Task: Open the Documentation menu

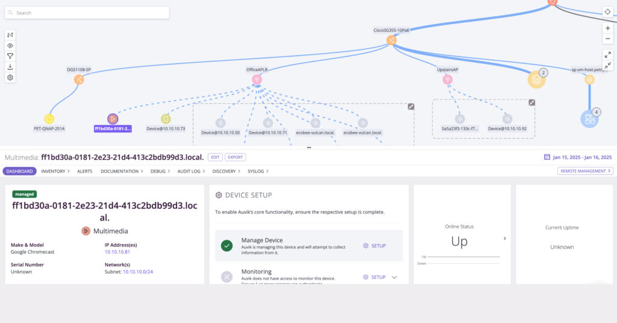Action: 122,171
